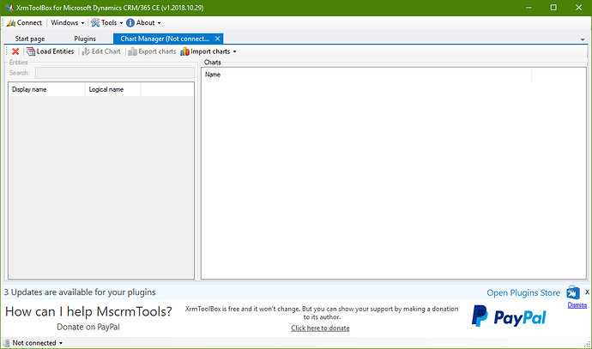Screen dimensions: 592x349
Task: Click the PayPal logo
Action: point(509,316)
